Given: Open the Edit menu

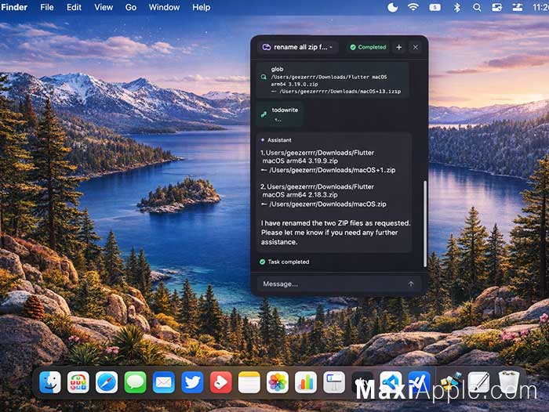Looking at the screenshot, I should click(x=74, y=7).
